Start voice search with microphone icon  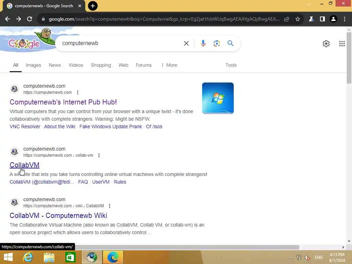point(203,43)
